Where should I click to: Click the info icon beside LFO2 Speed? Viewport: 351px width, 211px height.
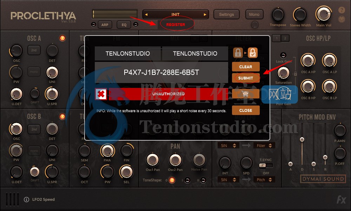(26, 199)
